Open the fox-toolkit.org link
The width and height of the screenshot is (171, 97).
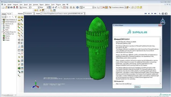tap(124, 84)
